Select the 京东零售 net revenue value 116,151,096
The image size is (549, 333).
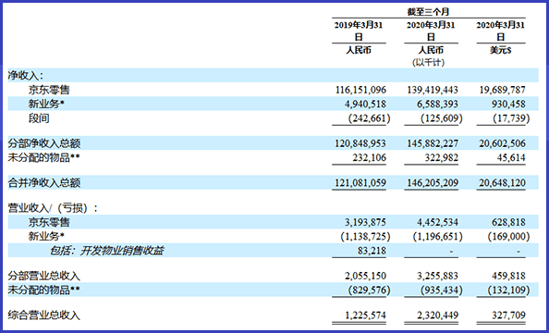[360, 90]
